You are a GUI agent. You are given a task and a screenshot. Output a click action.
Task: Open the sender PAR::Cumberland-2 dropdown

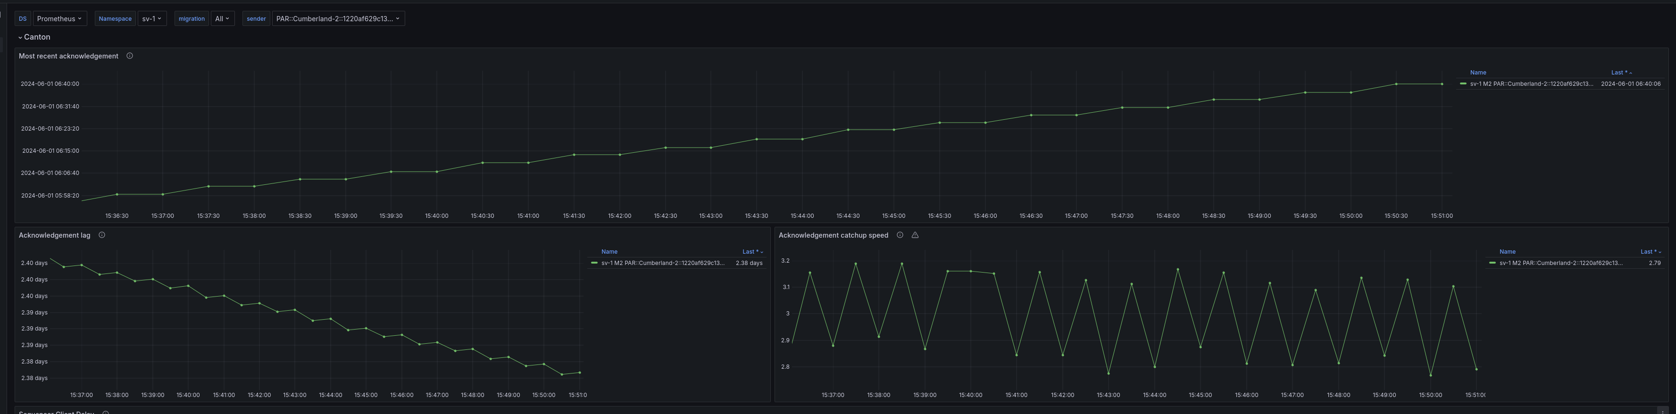coord(338,19)
